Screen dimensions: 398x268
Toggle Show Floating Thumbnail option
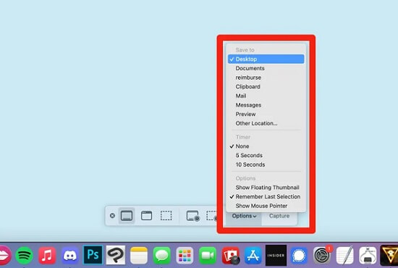pos(266,188)
